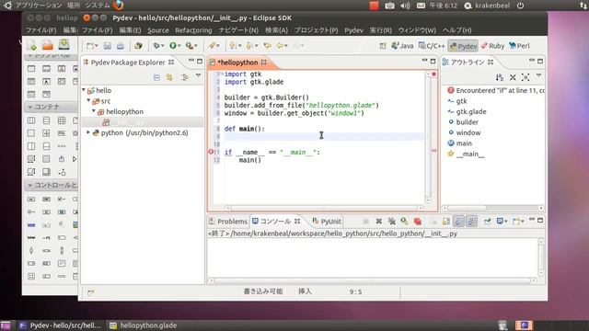Click the Debug toolbar icon
Viewport: 589px width, 331px height.
pos(156,46)
